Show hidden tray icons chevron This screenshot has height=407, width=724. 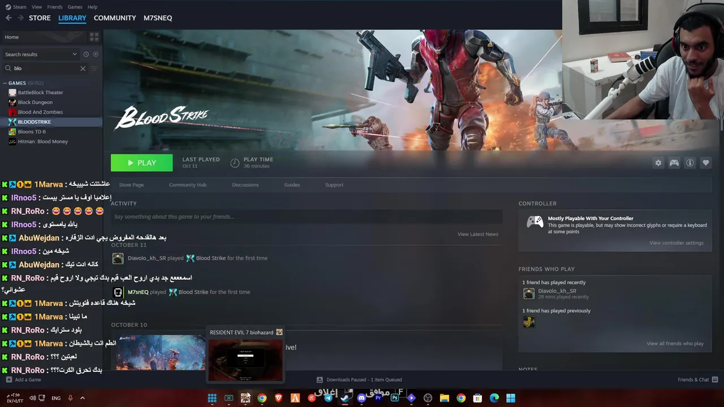[x=82, y=398]
